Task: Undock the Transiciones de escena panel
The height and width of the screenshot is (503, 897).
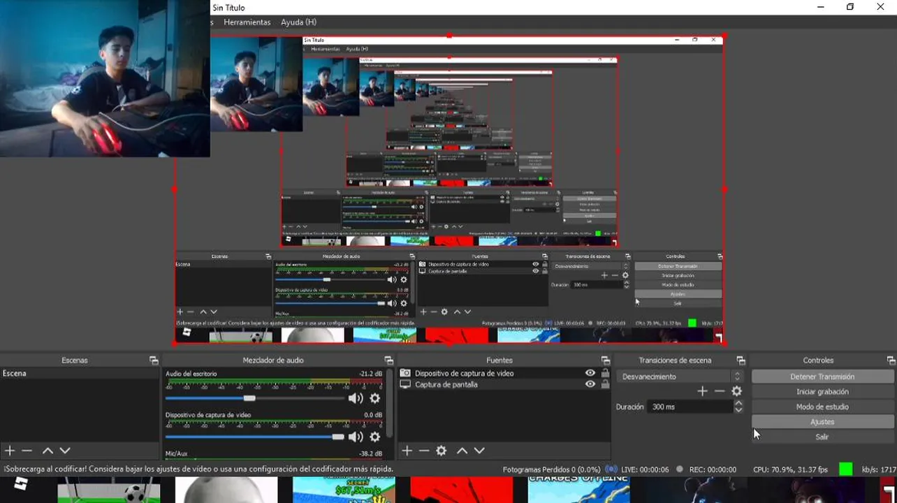Action: tap(741, 360)
